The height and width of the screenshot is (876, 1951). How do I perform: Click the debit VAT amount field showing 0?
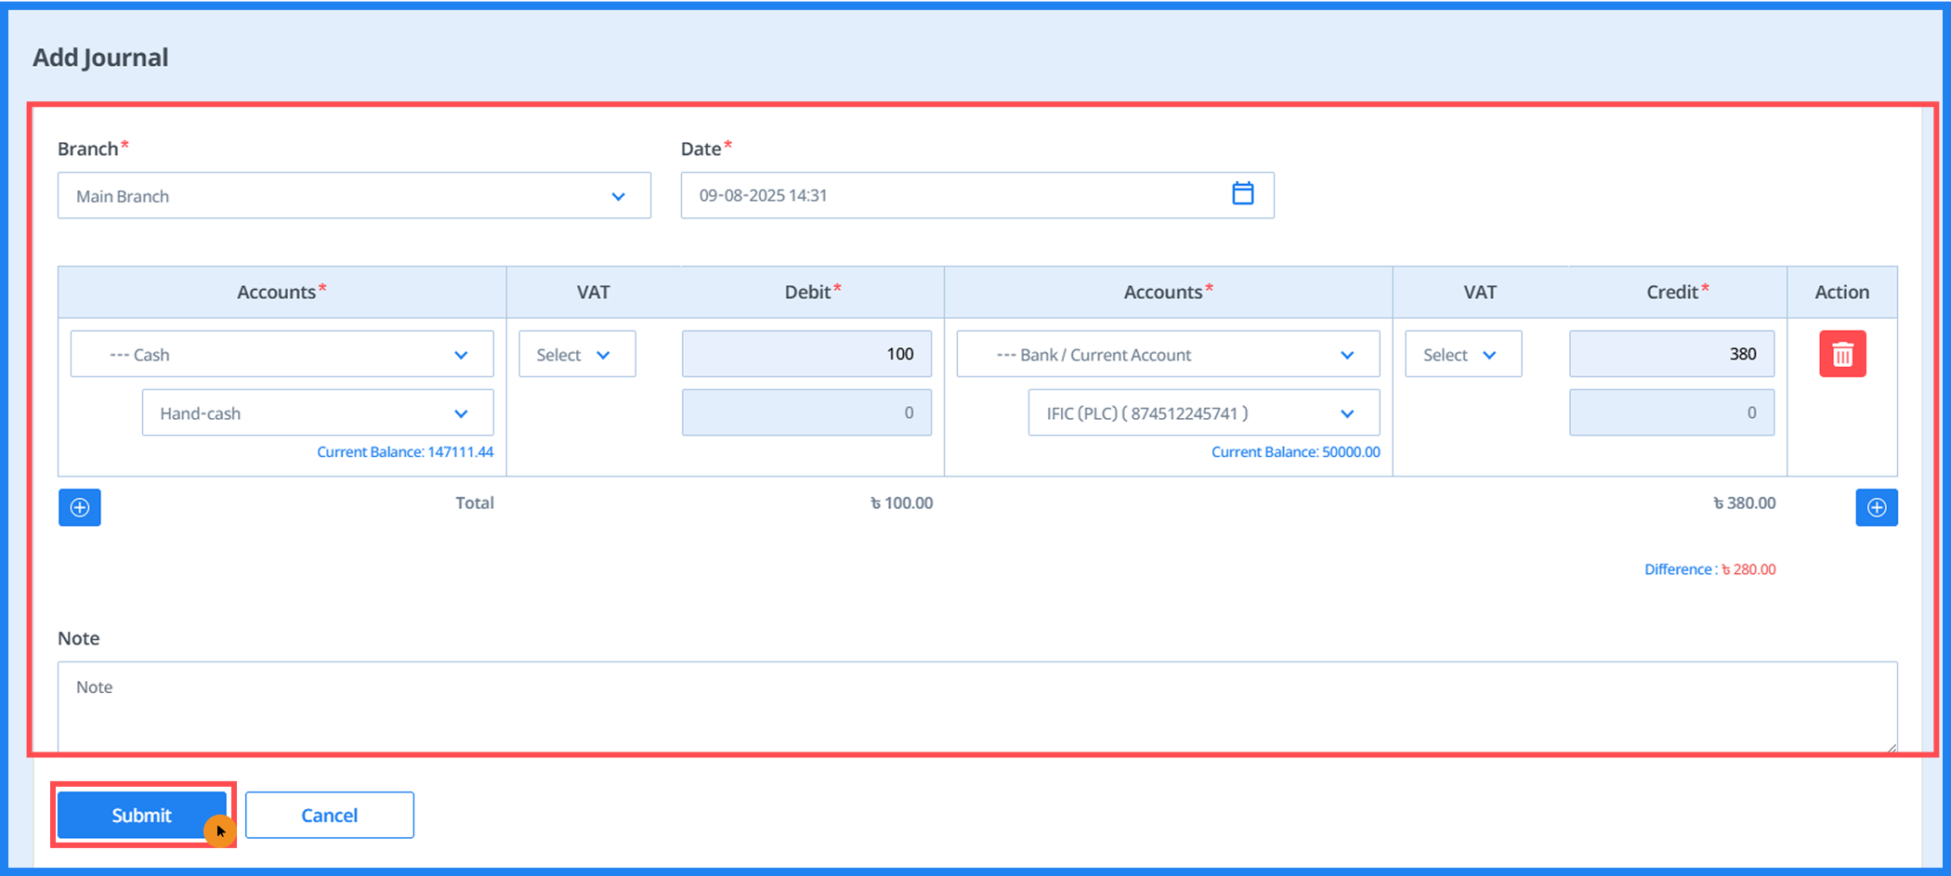(x=806, y=412)
